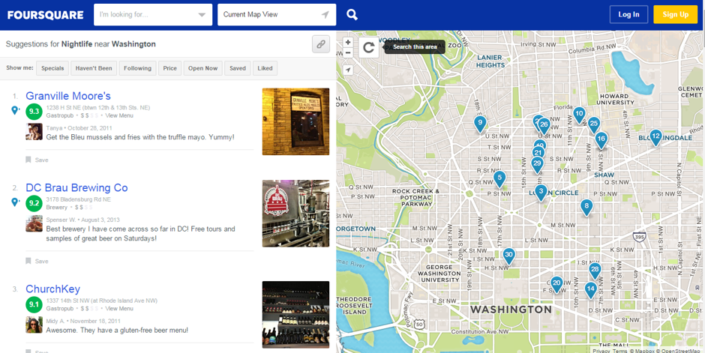Click the Gastropub category under Granville Moore's

click(60, 116)
